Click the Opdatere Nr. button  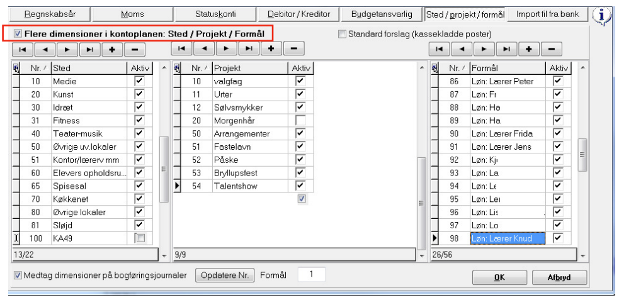click(225, 275)
